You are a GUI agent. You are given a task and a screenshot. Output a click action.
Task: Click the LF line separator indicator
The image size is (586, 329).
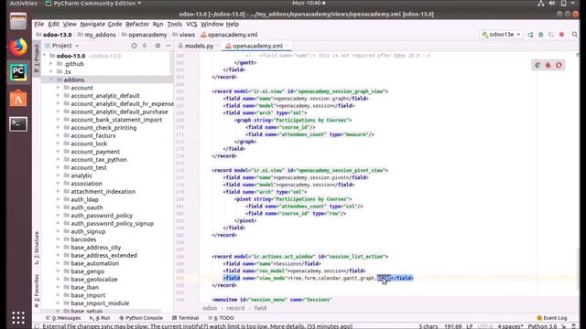(x=470, y=326)
